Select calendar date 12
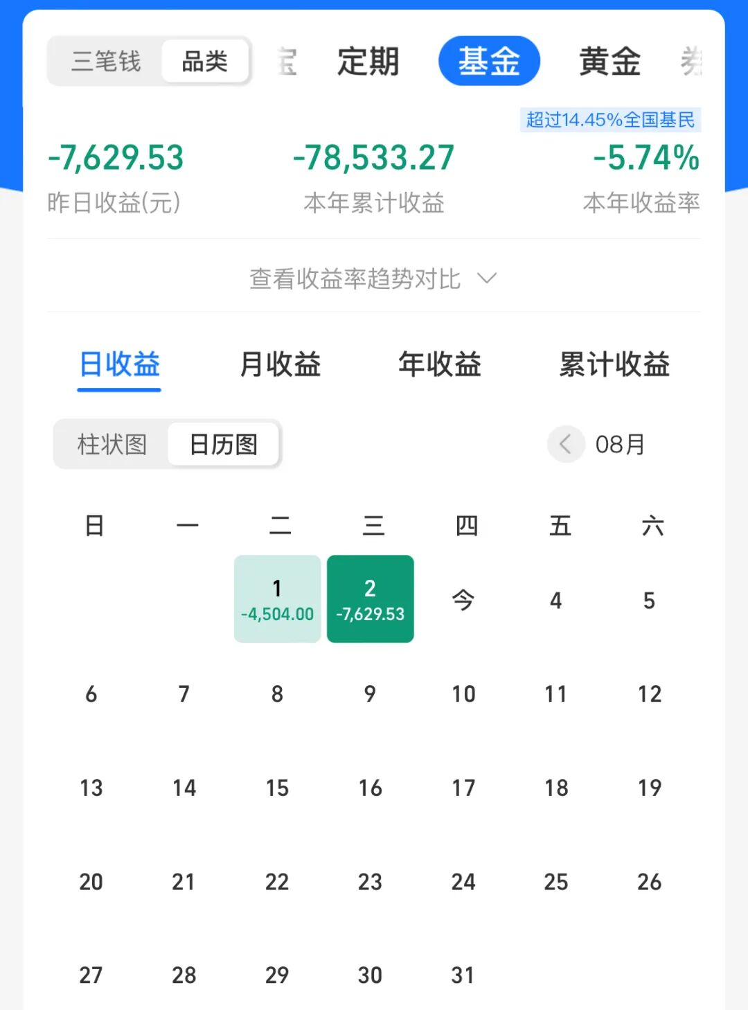Screen dimensions: 748x1010 click(649, 693)
